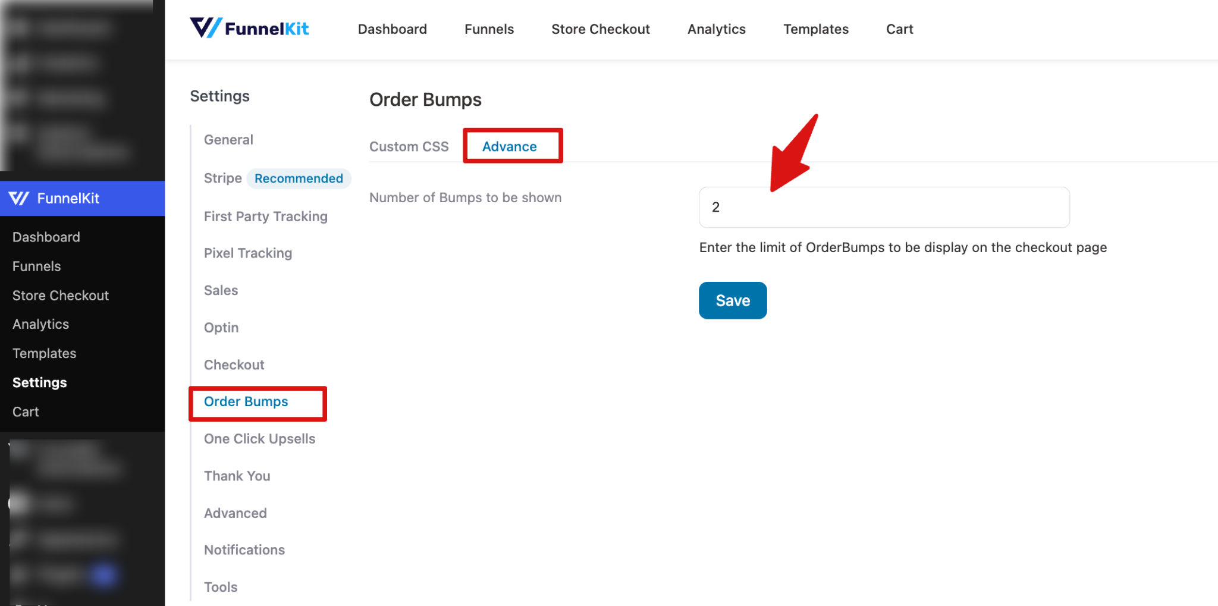Click the 'Number of Bumps to be shown' label

pos(466,197)
